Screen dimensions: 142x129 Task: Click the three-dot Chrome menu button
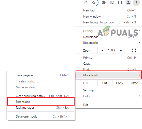click(136, 3)
